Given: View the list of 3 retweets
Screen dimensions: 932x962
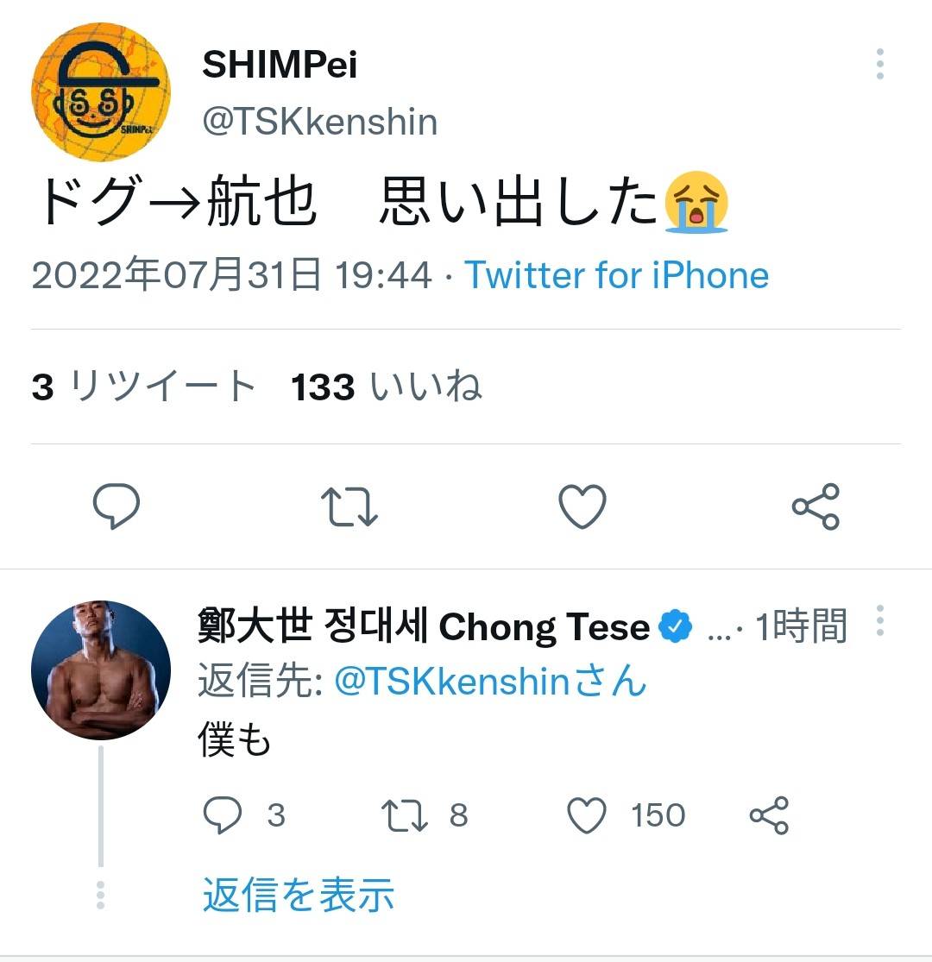Looking at the screenshot, I should click(144, 387).
